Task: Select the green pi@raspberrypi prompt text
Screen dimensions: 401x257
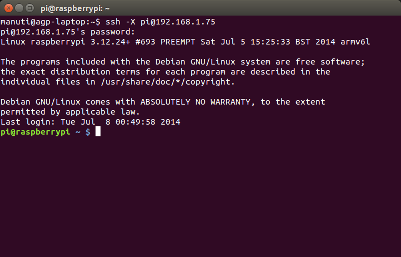Action: tap(37, 132)
